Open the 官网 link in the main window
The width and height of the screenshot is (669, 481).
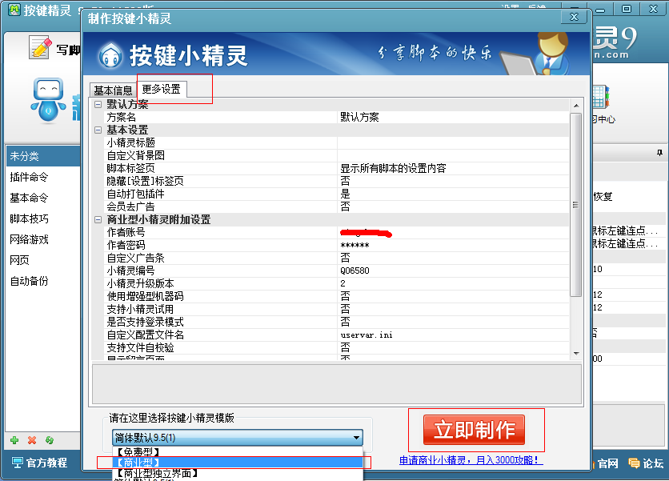click(x=607, y=463)
